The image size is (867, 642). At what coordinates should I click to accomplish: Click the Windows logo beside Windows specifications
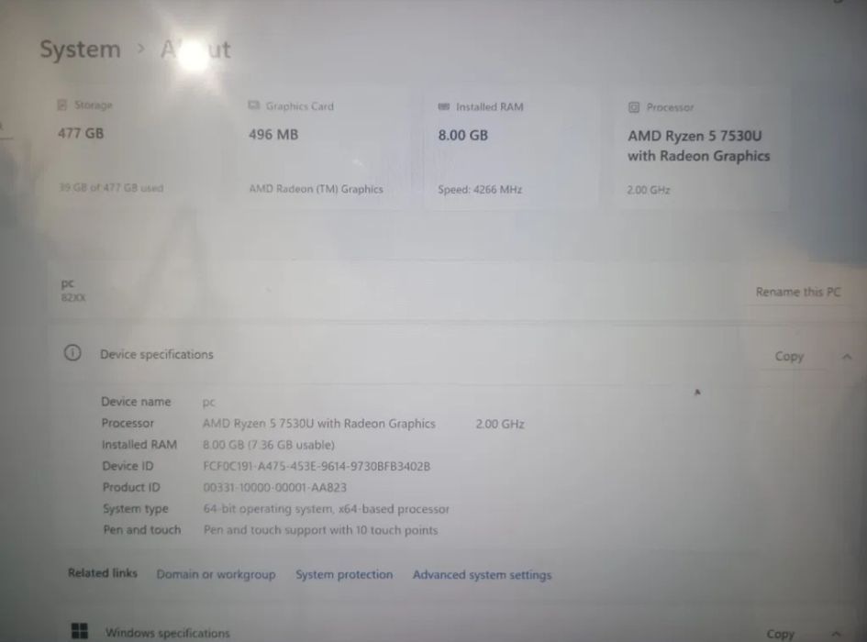pos(80,631)
